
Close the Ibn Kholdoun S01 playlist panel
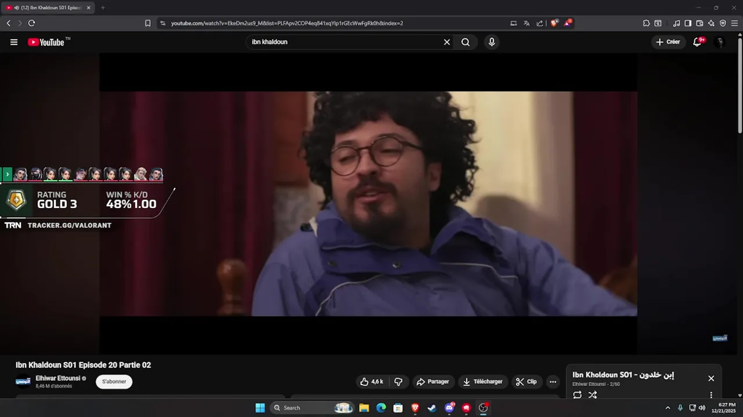tap(711, 378)
